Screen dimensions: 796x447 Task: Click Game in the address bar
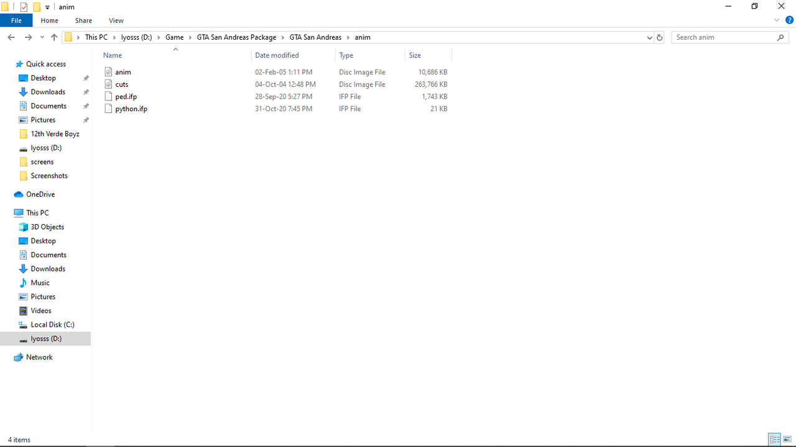pos(174,37)
